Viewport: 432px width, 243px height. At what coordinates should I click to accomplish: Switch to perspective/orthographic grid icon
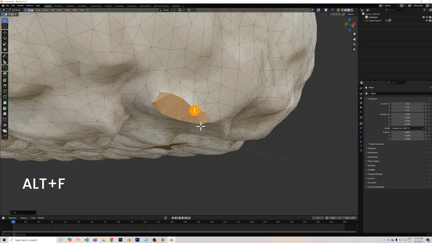click(x=354, y=49)
